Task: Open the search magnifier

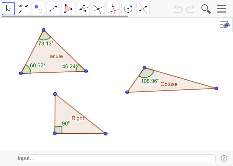Action: pos(206,9)
